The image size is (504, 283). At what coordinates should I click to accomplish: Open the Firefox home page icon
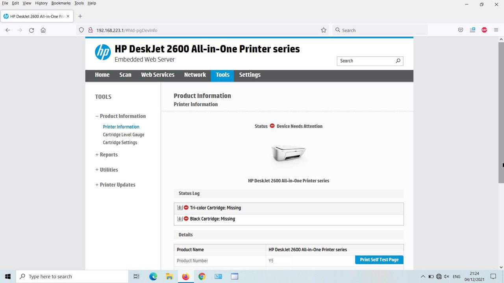pyautogui.click(x=43, y=30)
